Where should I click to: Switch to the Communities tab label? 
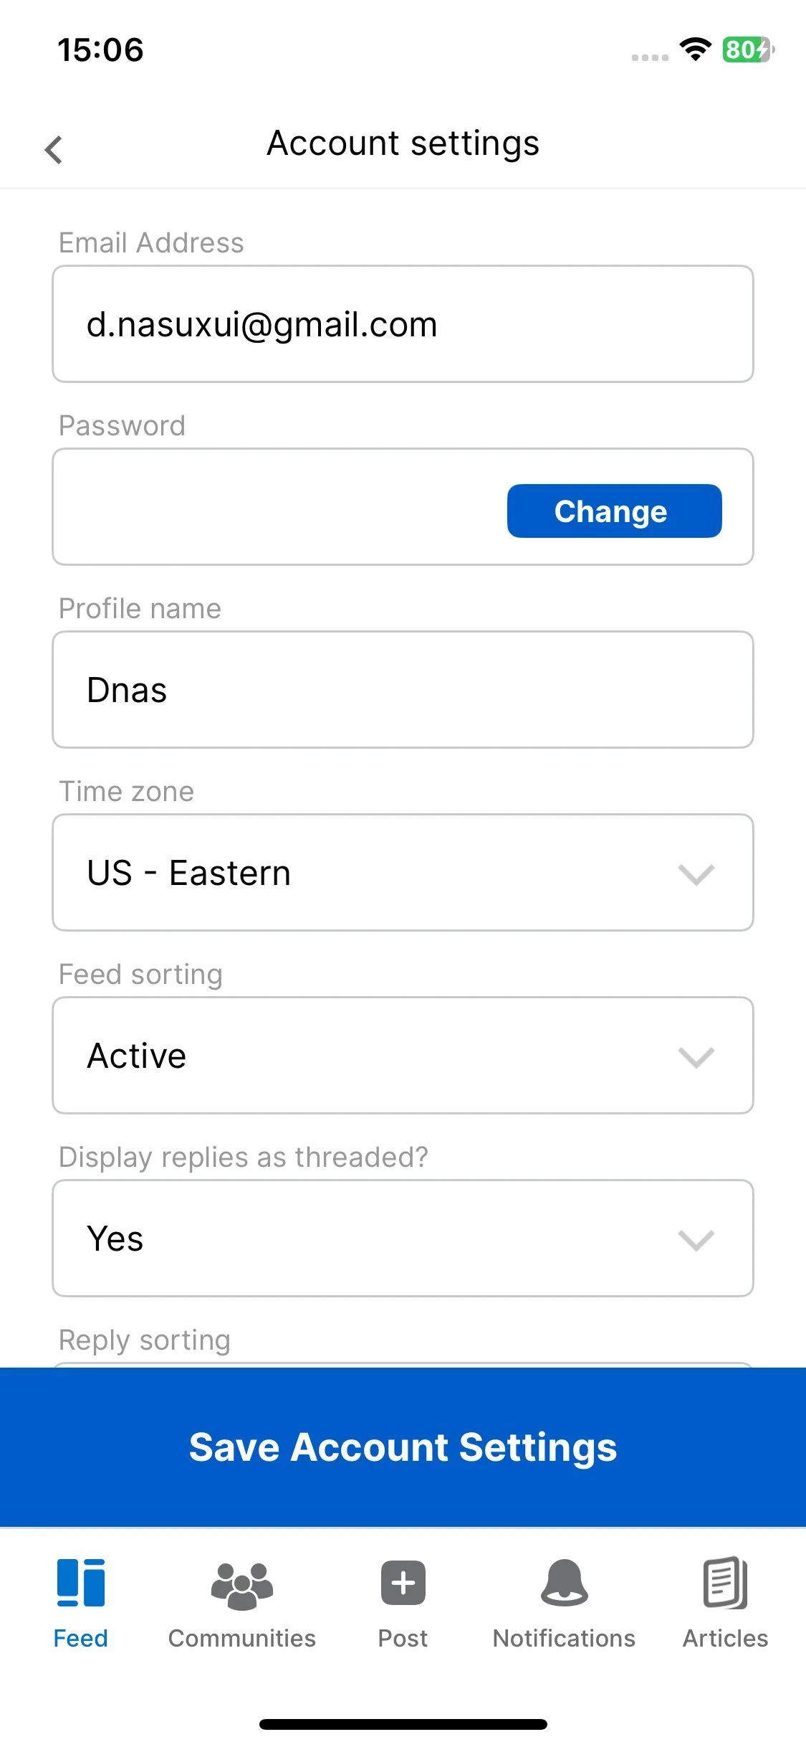click(242, 1638)
